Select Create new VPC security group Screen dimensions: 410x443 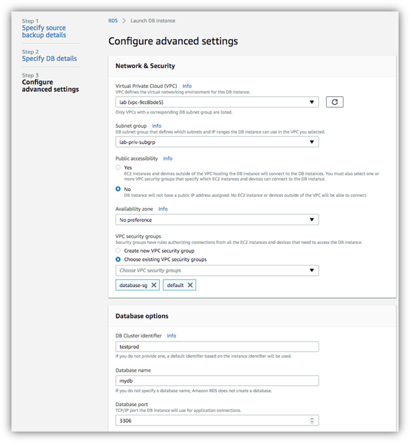tap(118, 250)
